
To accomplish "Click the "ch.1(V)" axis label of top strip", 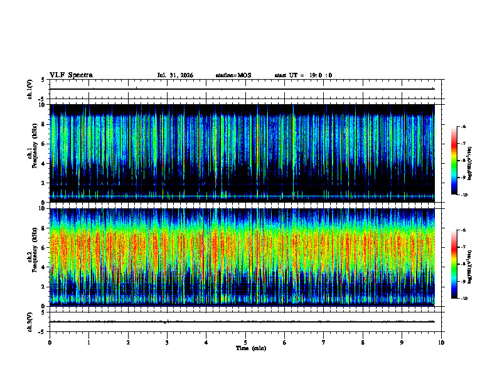I will click(30, 89).
